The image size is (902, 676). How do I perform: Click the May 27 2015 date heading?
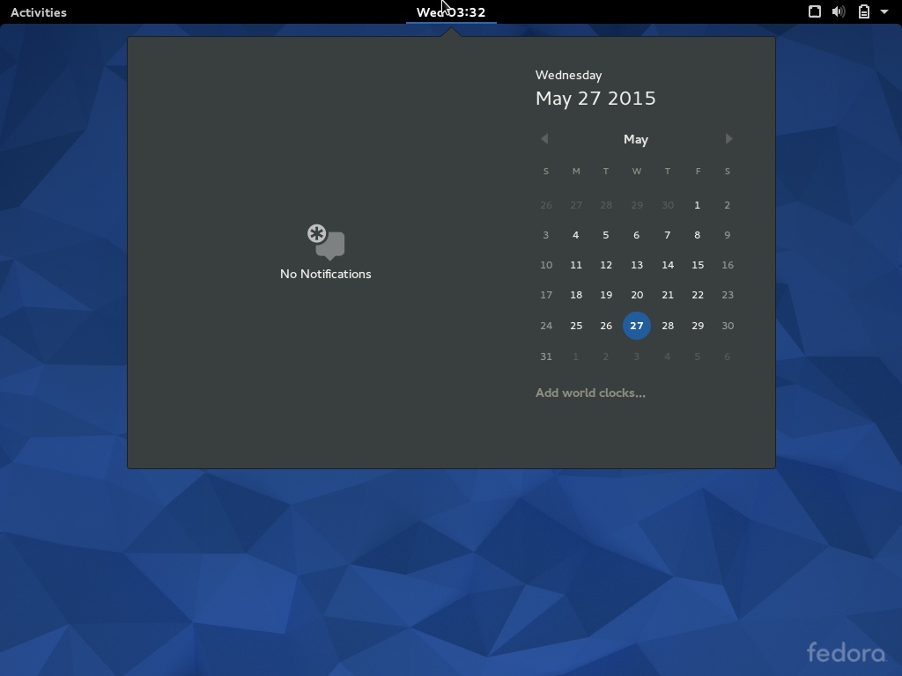pos(595,99)
